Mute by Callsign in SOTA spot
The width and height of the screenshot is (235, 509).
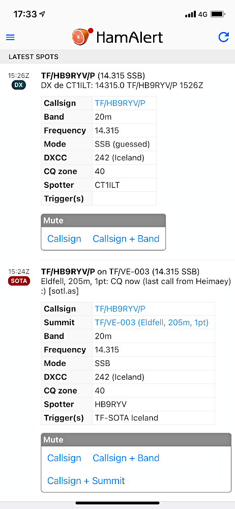(x=64, y=458)
